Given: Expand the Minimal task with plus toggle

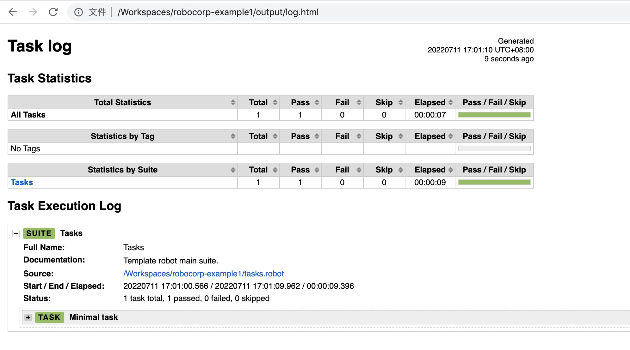Looking at the screenshot, I should (x=28, y=317).
